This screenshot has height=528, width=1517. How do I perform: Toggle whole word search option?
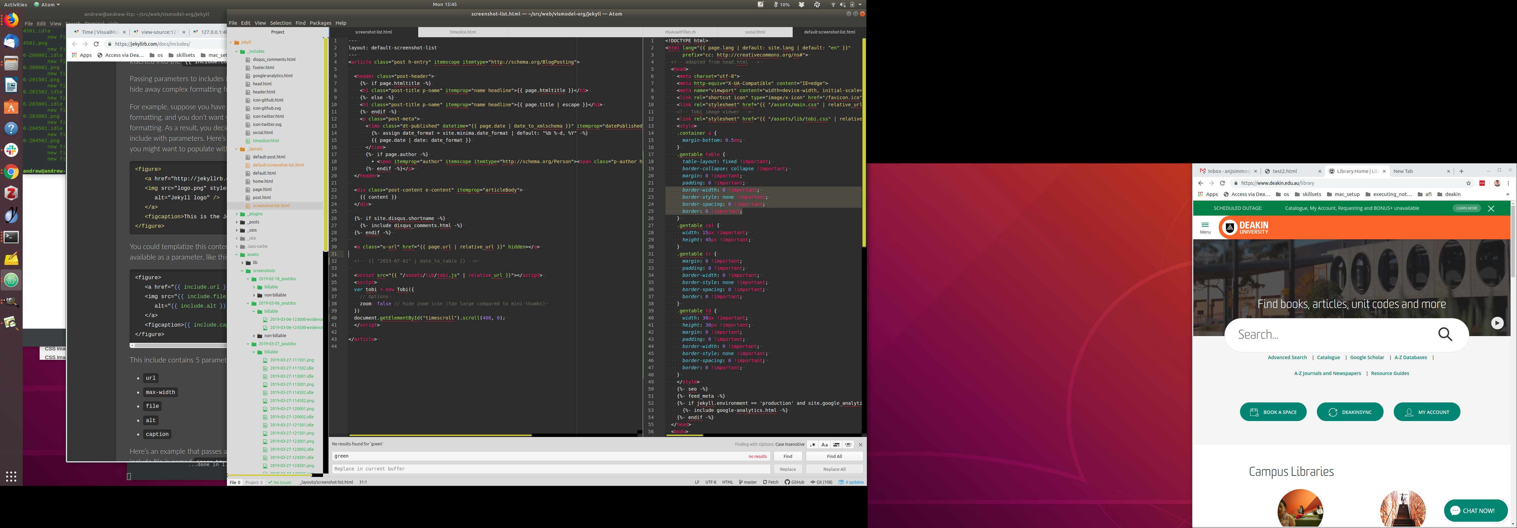coord(848,445)
